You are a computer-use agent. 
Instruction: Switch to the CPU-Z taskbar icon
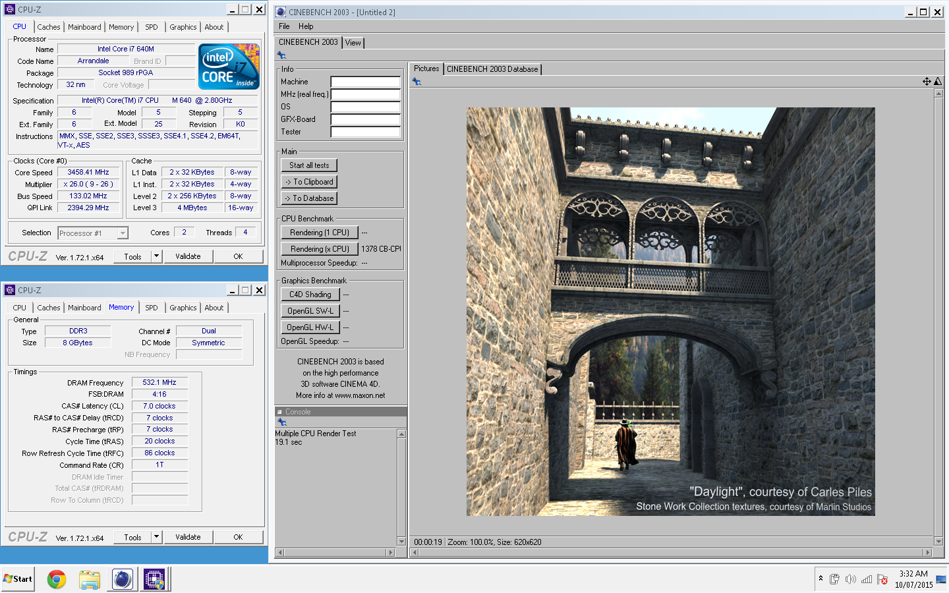coord(154,579)
